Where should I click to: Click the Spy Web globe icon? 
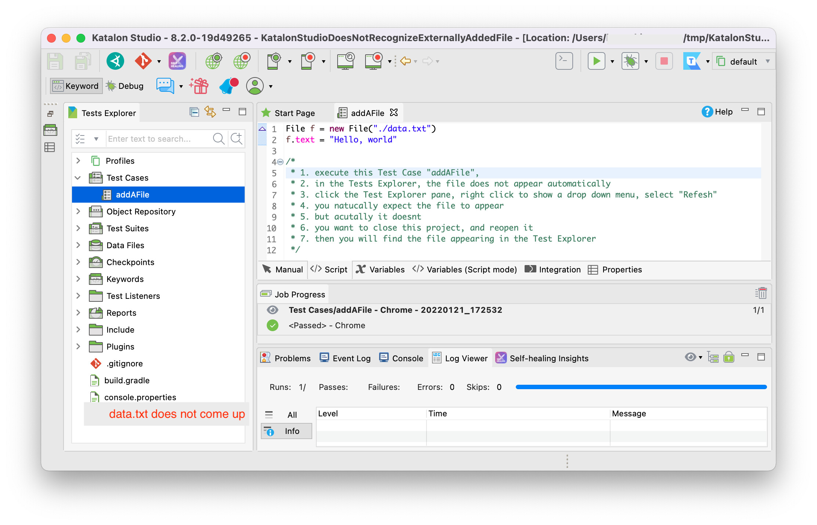click(213, 61)
